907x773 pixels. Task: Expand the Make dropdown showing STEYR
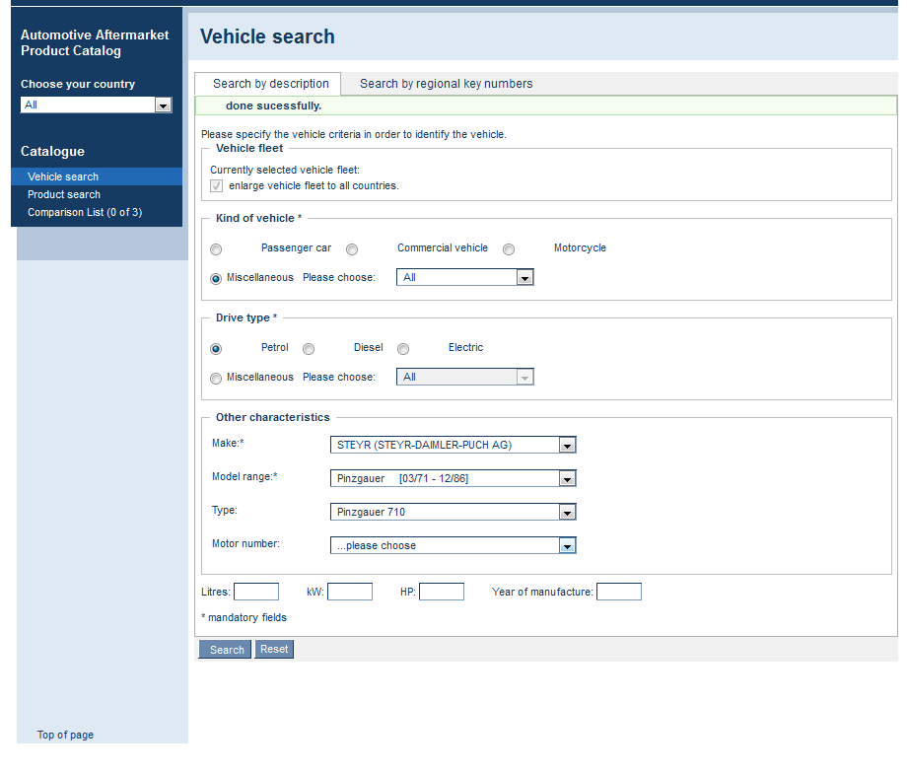click(453, 445)
